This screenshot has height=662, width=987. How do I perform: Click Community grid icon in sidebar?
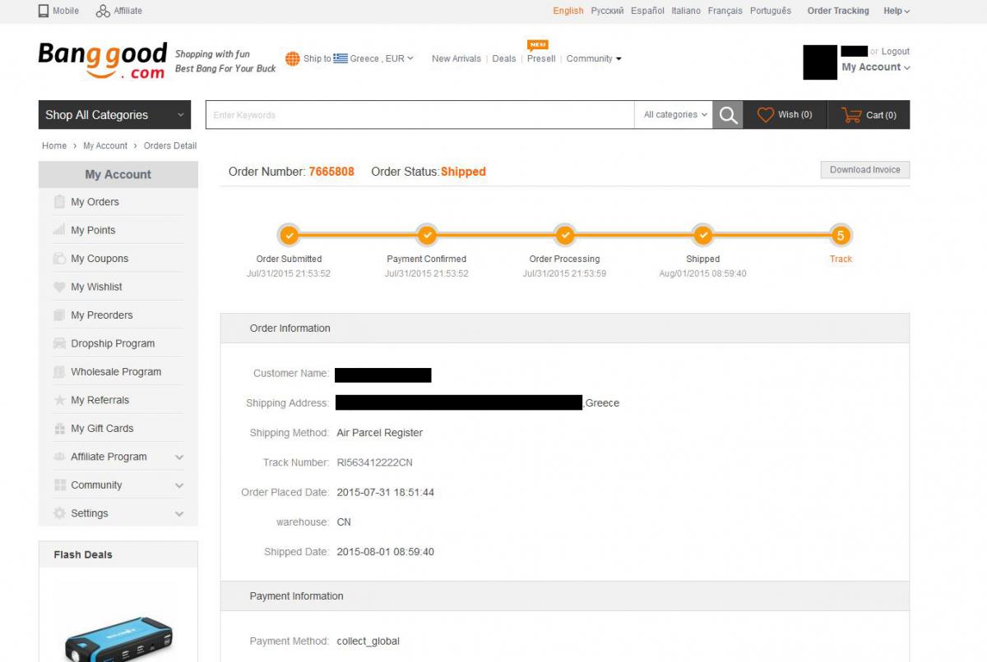pos(59,485)
